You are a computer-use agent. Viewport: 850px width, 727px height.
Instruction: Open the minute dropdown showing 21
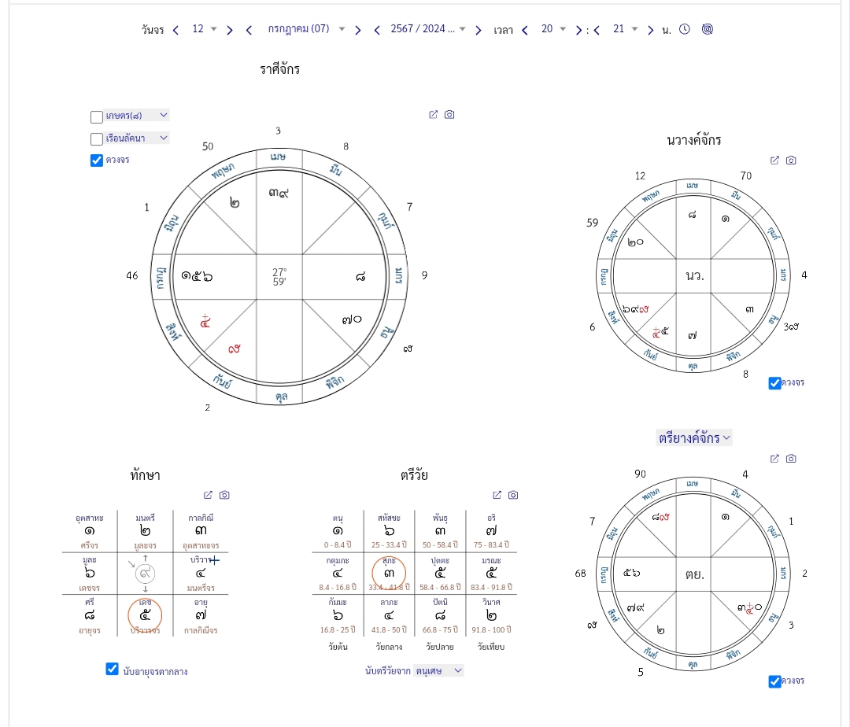(625, 28)
